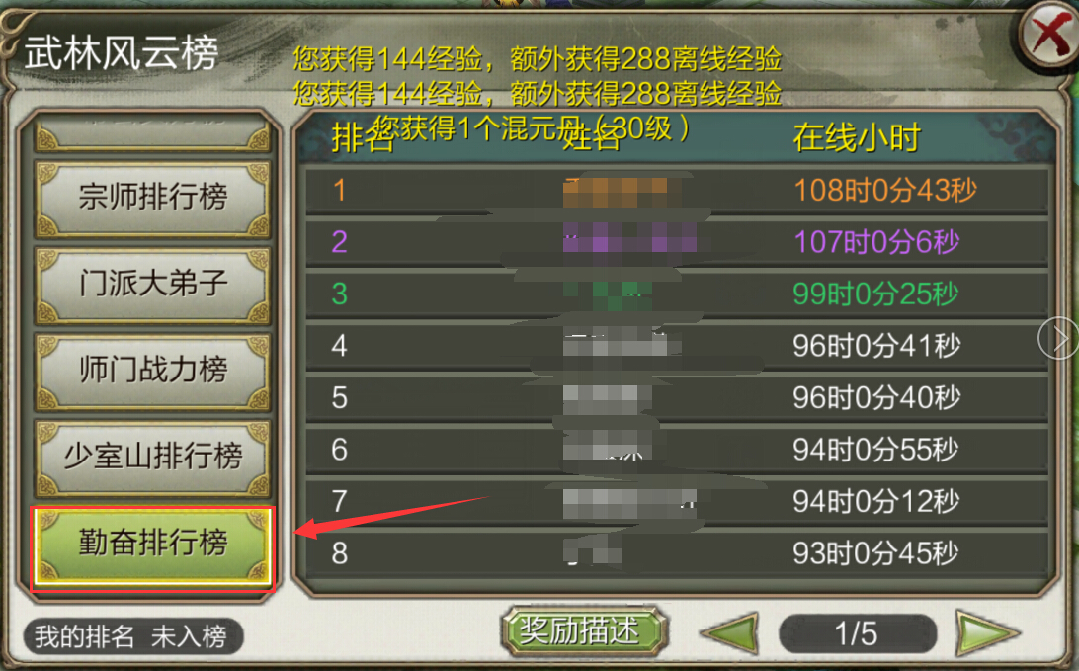Click the 1/5 page indicator
Viewport: 1079px width, 671px height.
point(858,633)
